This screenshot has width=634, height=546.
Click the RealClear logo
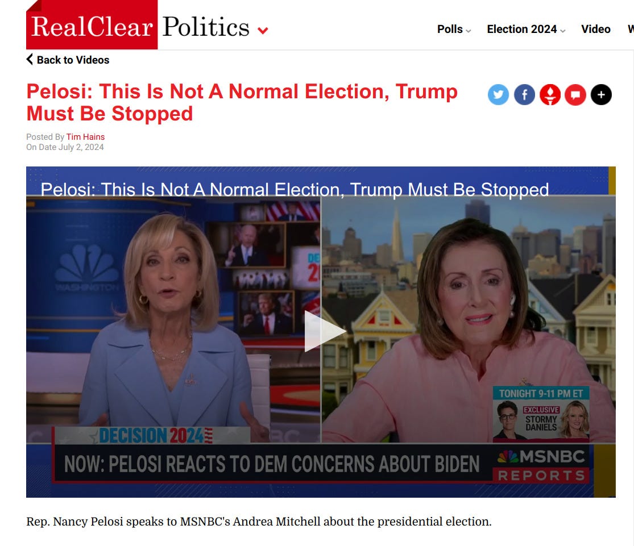coord(92,25)
